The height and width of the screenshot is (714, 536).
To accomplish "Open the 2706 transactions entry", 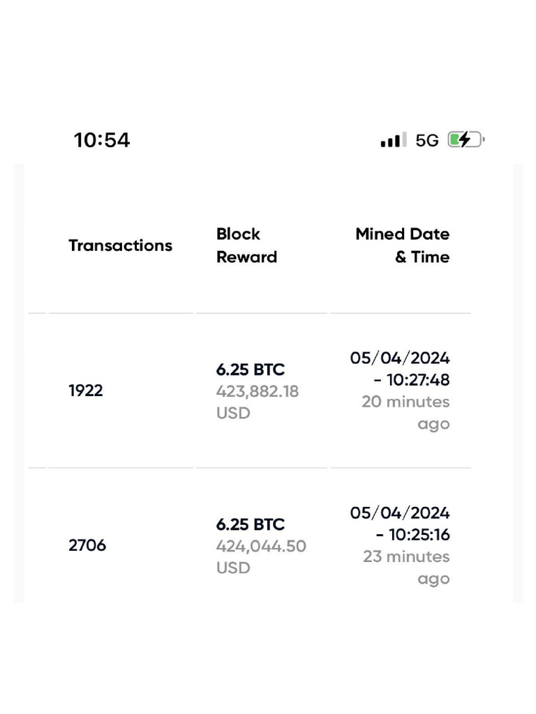I will pyautogui.click(x=87, y=545).
